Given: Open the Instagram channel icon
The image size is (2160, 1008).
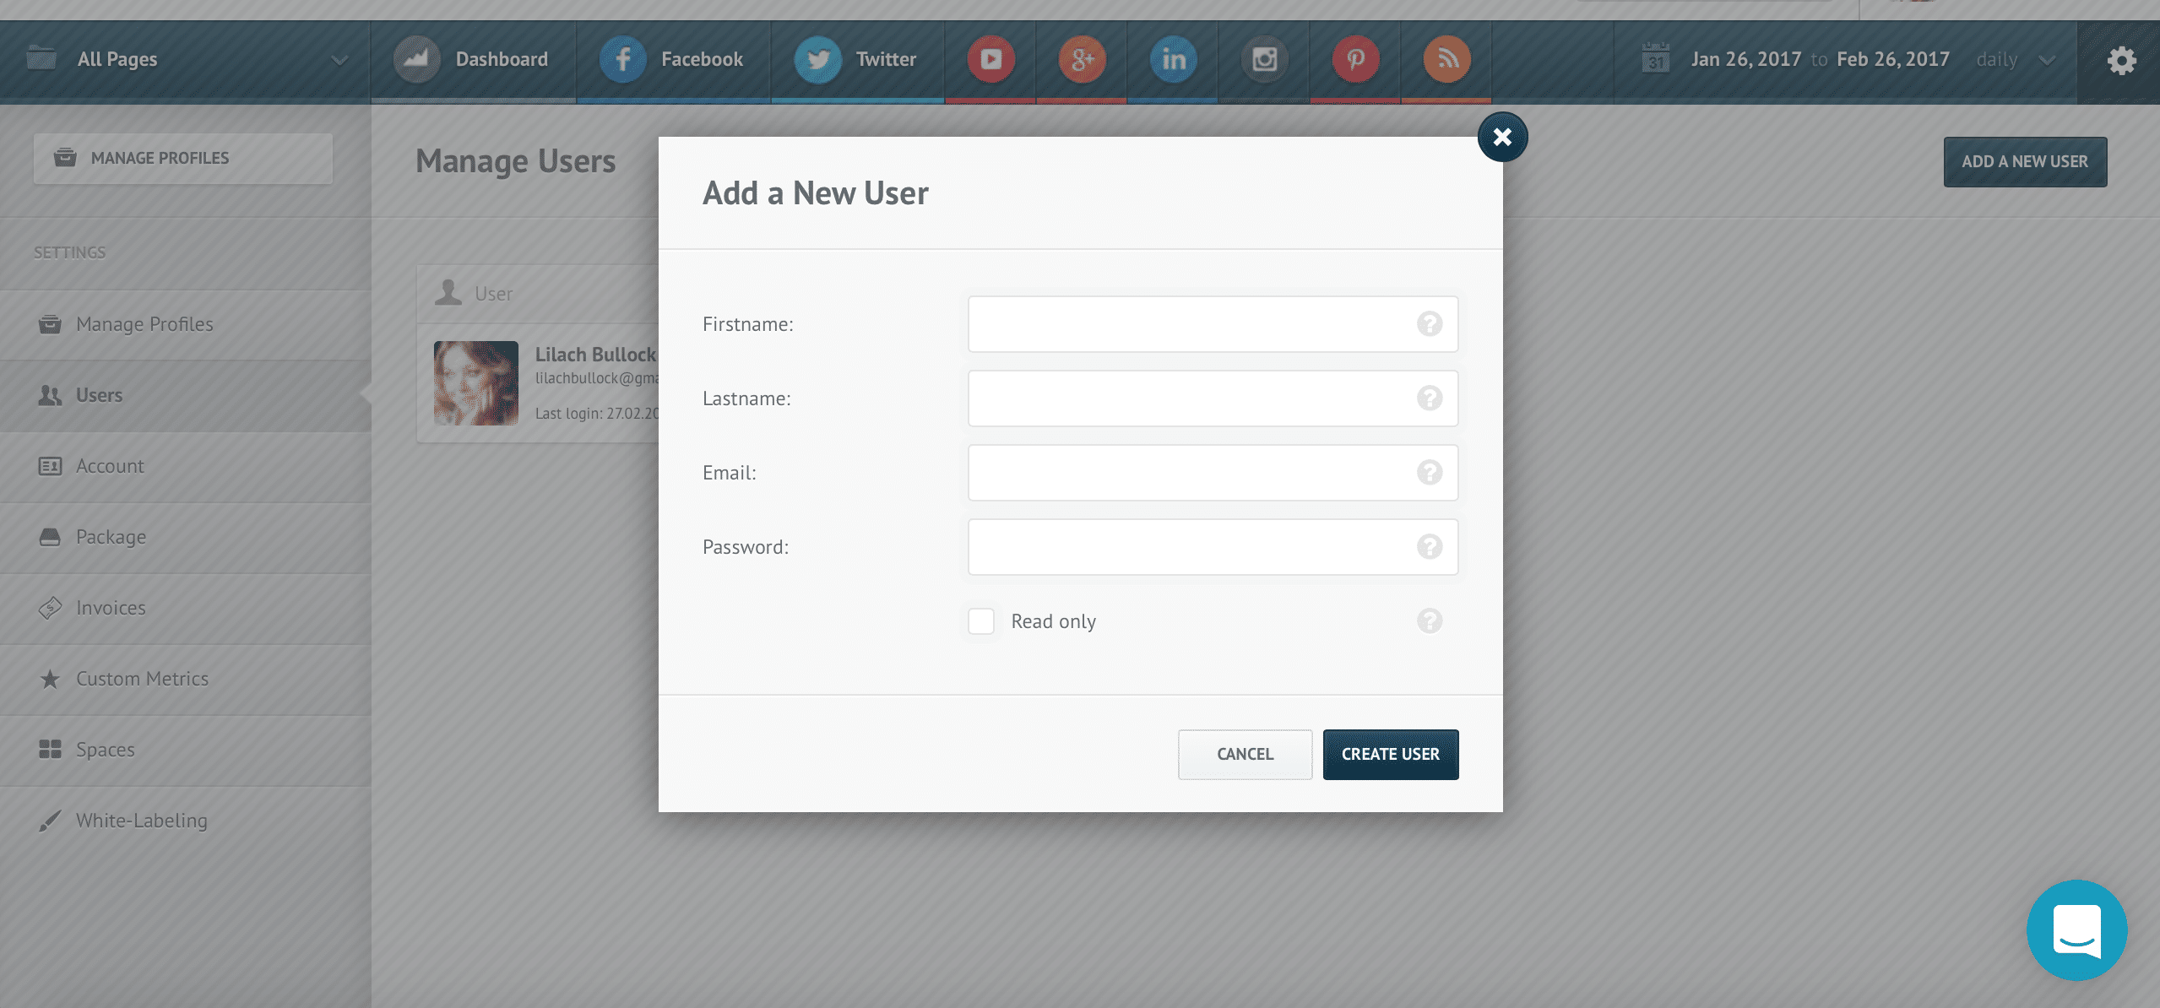Looking at the screenshot, I should 1264,59.
